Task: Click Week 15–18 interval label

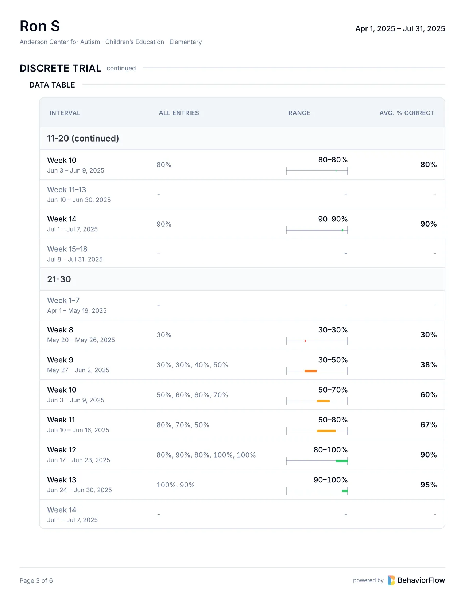Action: click(67, 249)
